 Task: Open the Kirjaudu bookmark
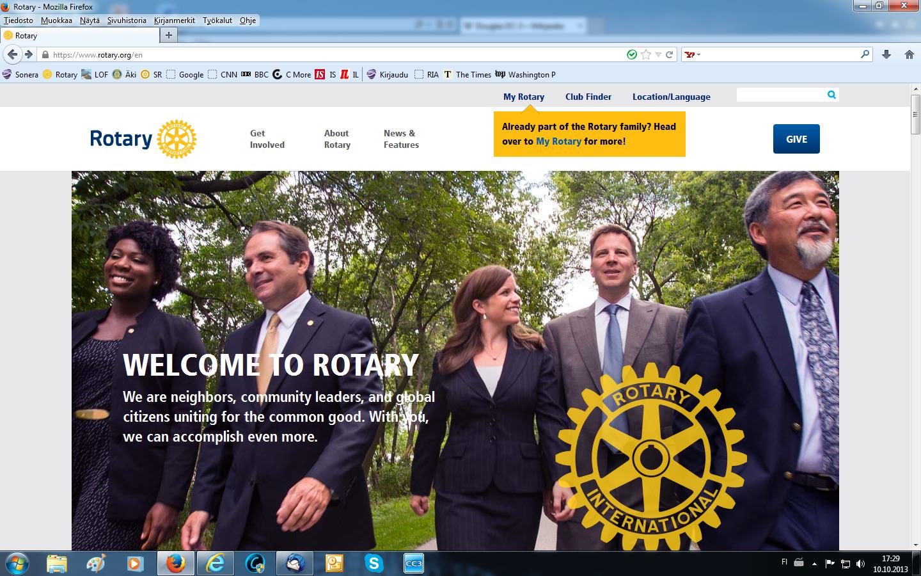[388, 74]
